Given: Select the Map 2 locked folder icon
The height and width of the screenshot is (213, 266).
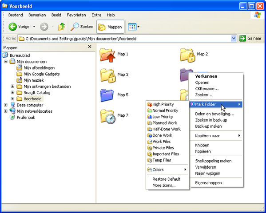Looking at the screenshot, I should (x=187, y=55).
